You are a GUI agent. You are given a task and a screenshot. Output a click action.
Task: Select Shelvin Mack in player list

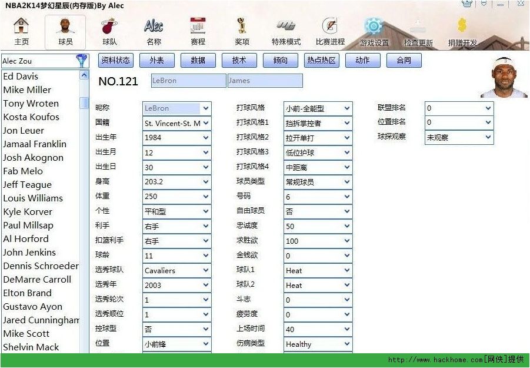(31, 347)
